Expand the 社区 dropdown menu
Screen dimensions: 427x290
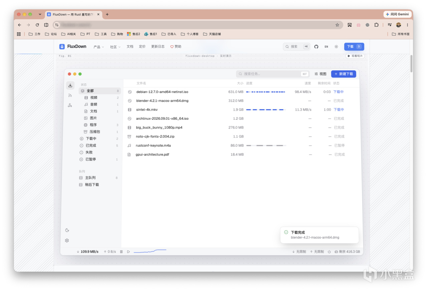coord(115,47)
